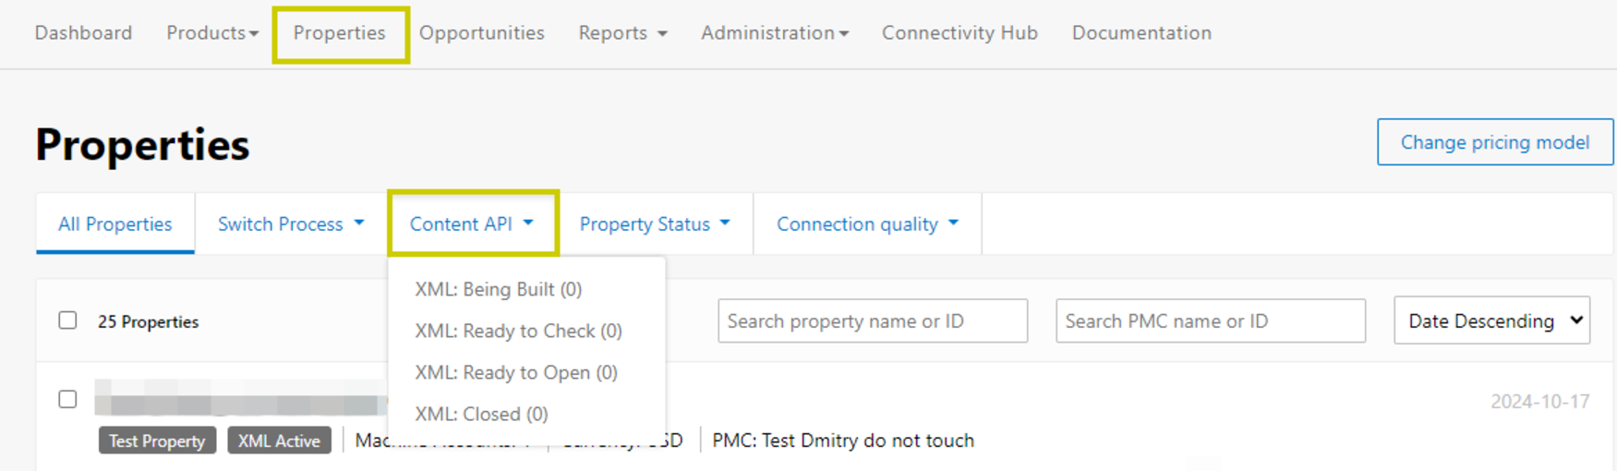Open the Dashboard page

83,33
